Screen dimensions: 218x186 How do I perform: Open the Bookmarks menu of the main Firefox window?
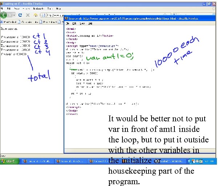[39, 9]
